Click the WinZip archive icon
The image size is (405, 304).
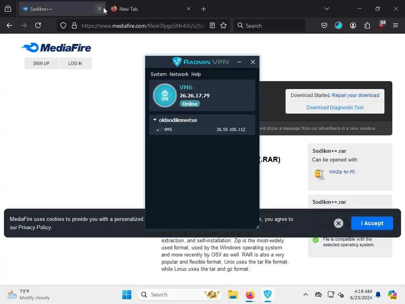(x=319, y=174)
